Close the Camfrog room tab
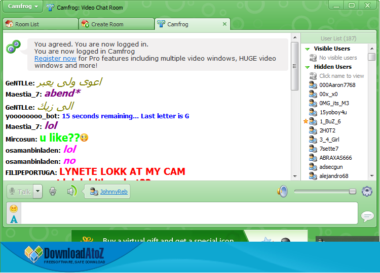Image resolution: width=380 pixels, height=273 pixels. 224,24
